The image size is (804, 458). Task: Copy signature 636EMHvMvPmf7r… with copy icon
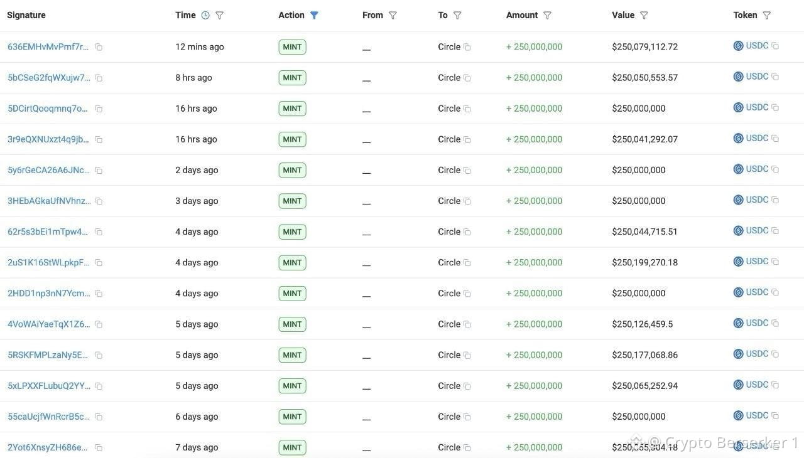click(x=99, y=47)
